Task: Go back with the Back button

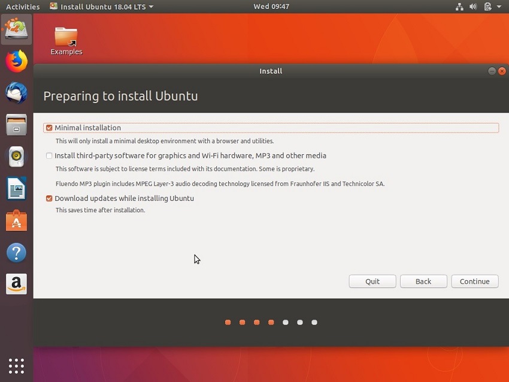Action: pyautogui.click(x=423, y=281)
